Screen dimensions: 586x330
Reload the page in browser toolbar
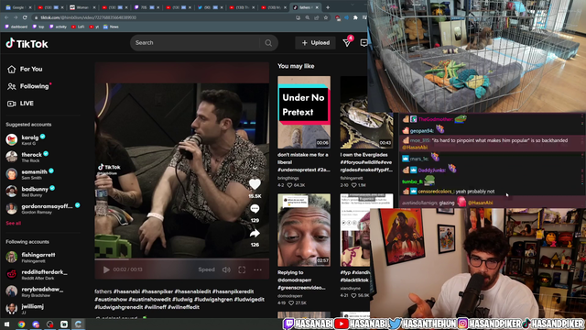click(x=25, y=17)
